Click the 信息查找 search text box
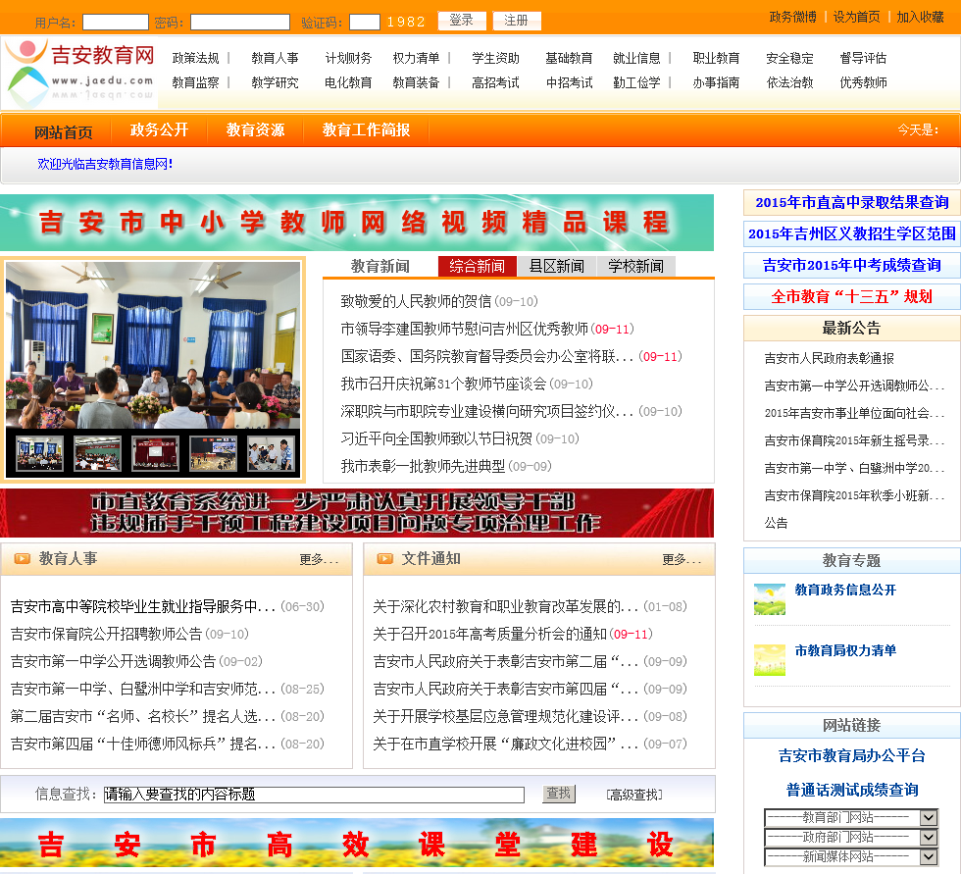 [x=314, y=795]
